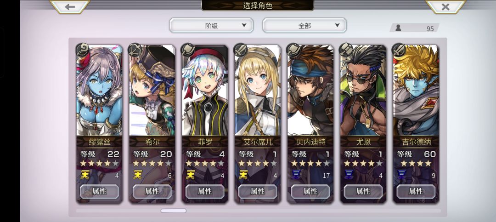
Task: Click the 天 element icon under 缪露丝
Action: (85, 174)
